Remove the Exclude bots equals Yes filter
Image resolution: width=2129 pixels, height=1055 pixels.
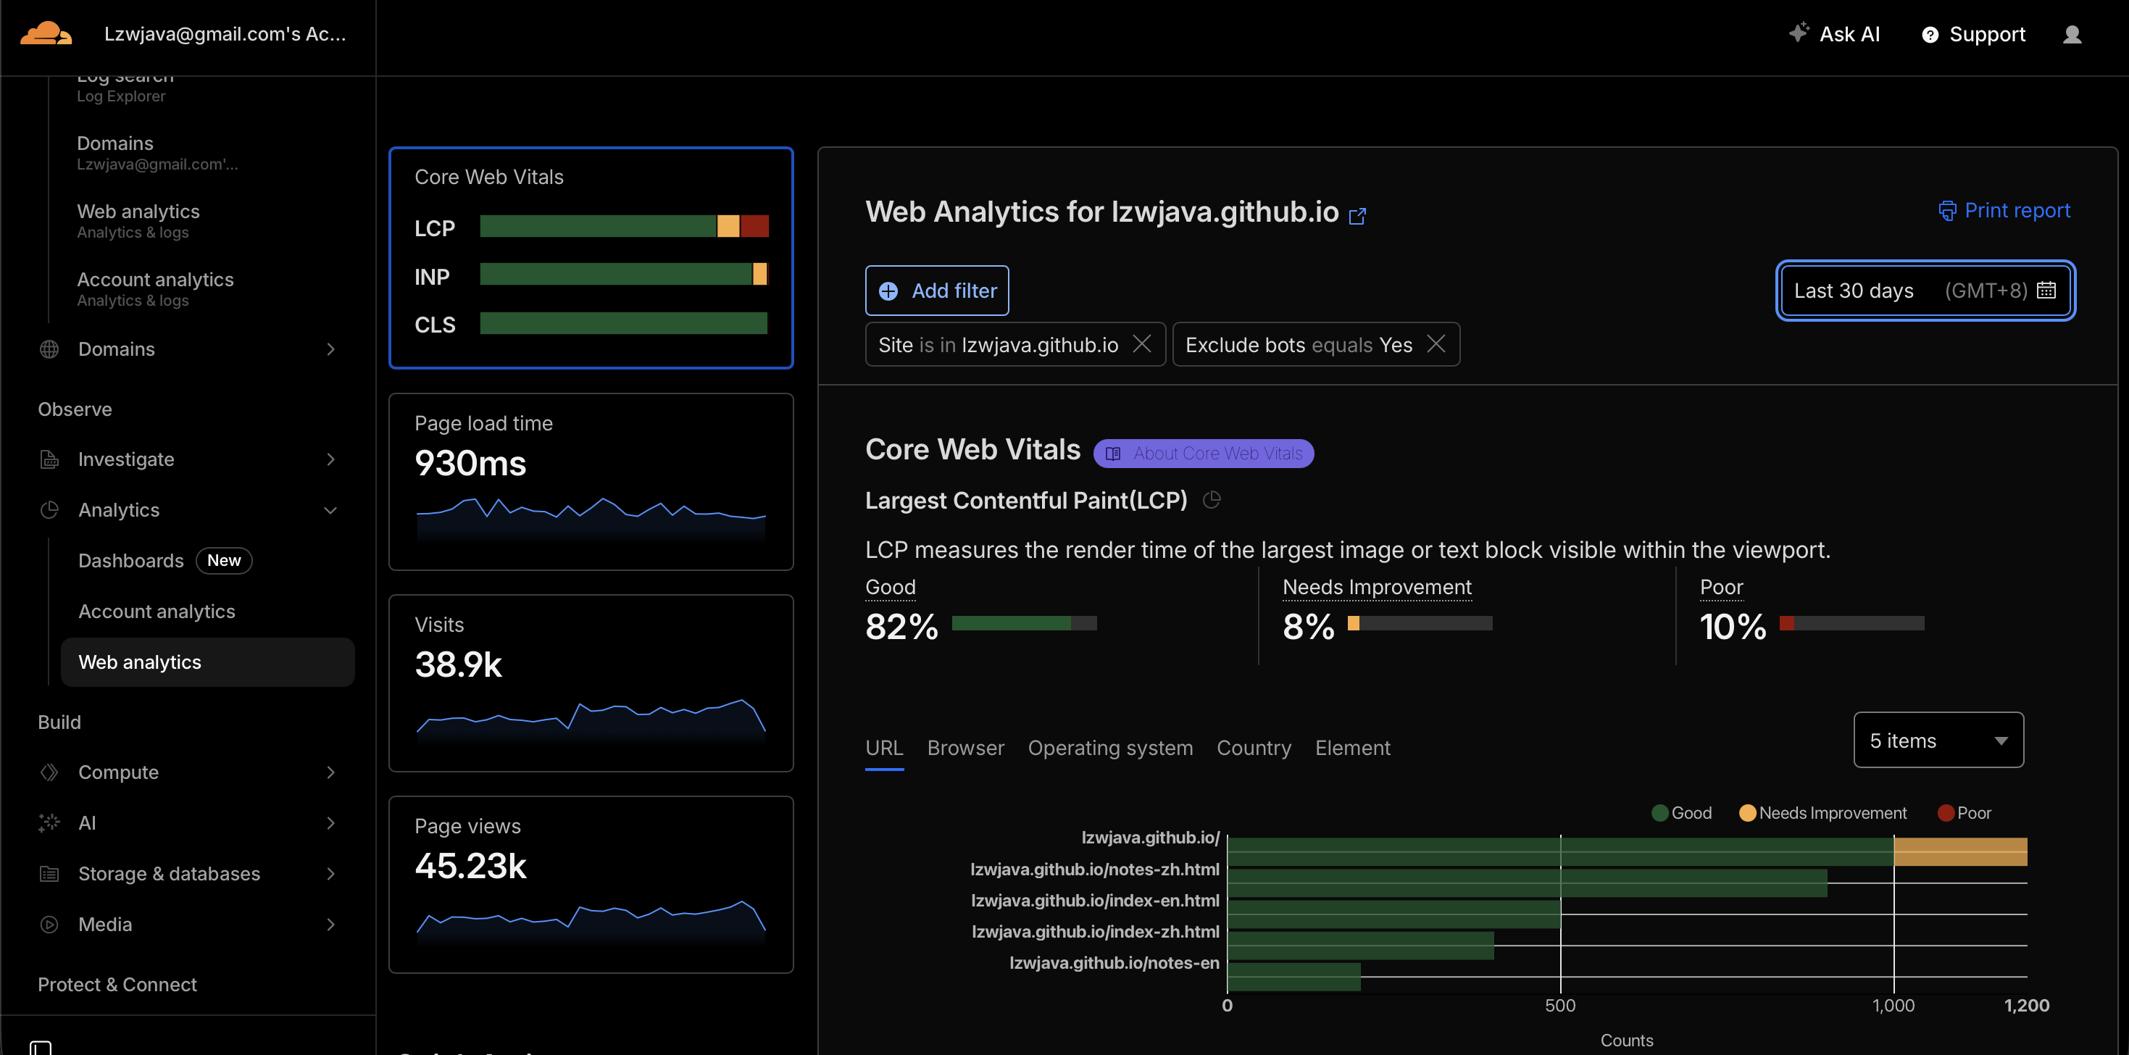(1436, 343)
